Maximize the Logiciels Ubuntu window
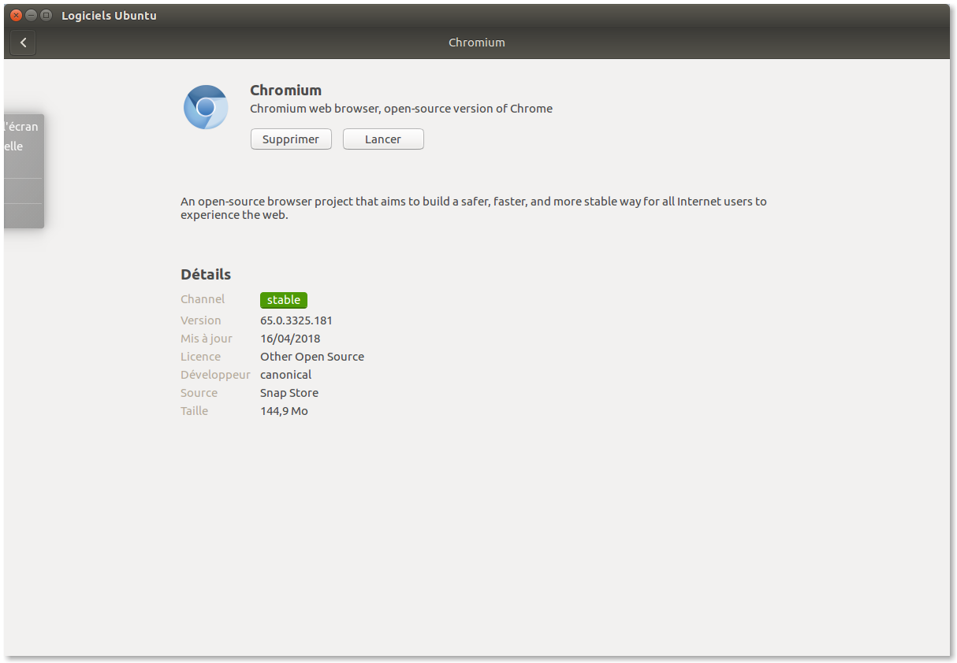The image size is (957, 663). 46,15
